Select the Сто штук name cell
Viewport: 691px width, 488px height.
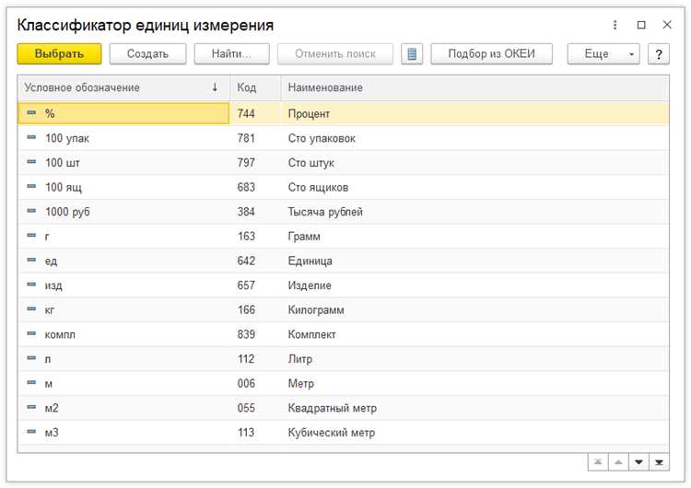475,163
